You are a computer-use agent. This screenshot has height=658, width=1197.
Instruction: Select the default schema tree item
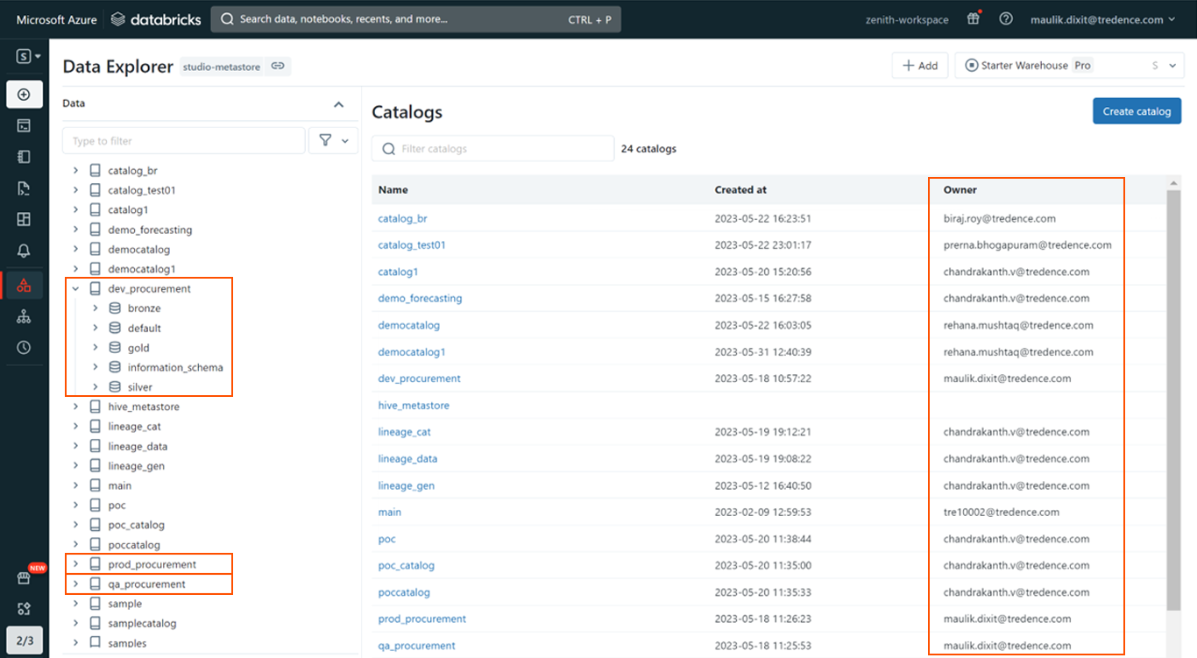click(145, 328)
